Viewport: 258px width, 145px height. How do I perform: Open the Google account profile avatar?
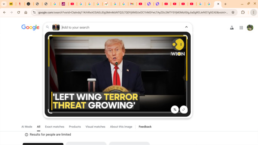pyautogui.click(x=250, y=28)
